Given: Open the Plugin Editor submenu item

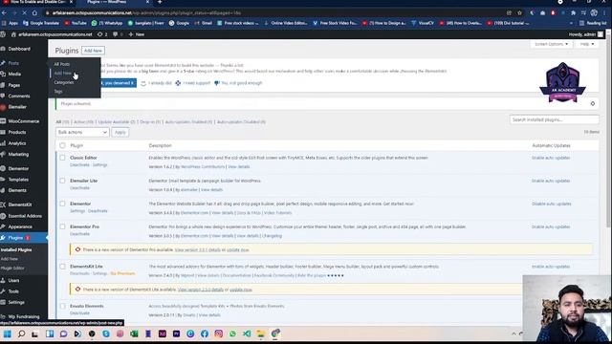Looking at the screenshot, I should pos(12,269).
